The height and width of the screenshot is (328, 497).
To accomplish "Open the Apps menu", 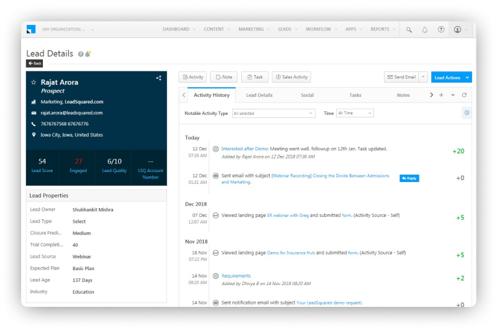I will coord(353,29).
